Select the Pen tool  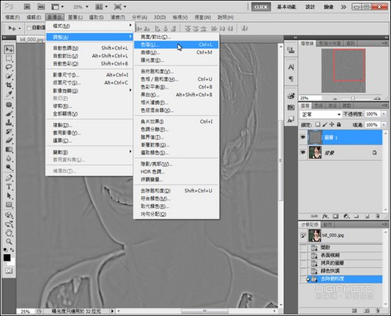(x=9, y=178)
